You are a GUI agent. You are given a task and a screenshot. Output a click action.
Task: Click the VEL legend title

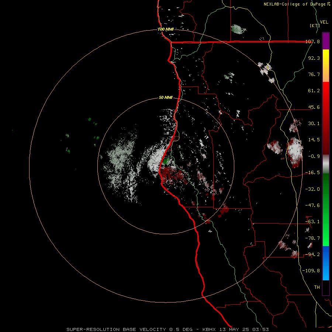[324, 22]
